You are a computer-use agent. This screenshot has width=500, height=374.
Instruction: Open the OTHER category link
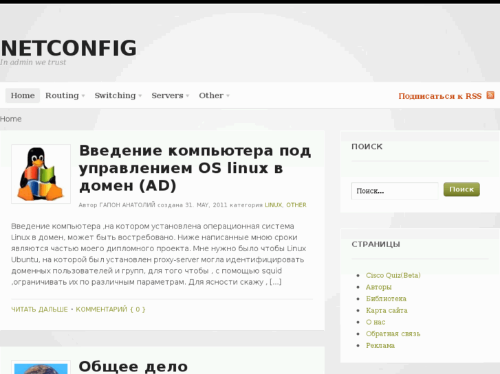(x=296, y=205)
